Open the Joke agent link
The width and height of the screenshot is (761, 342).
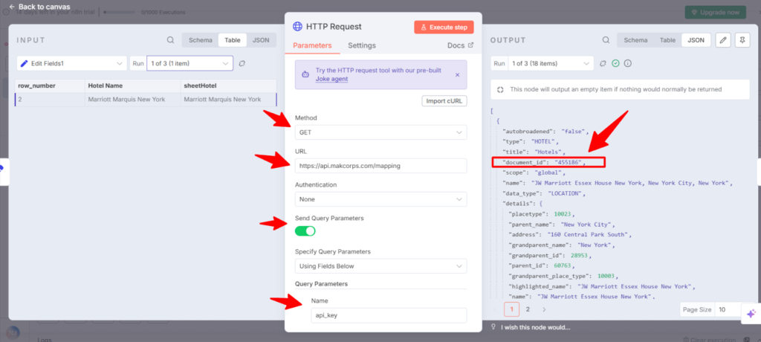(331, 79)
